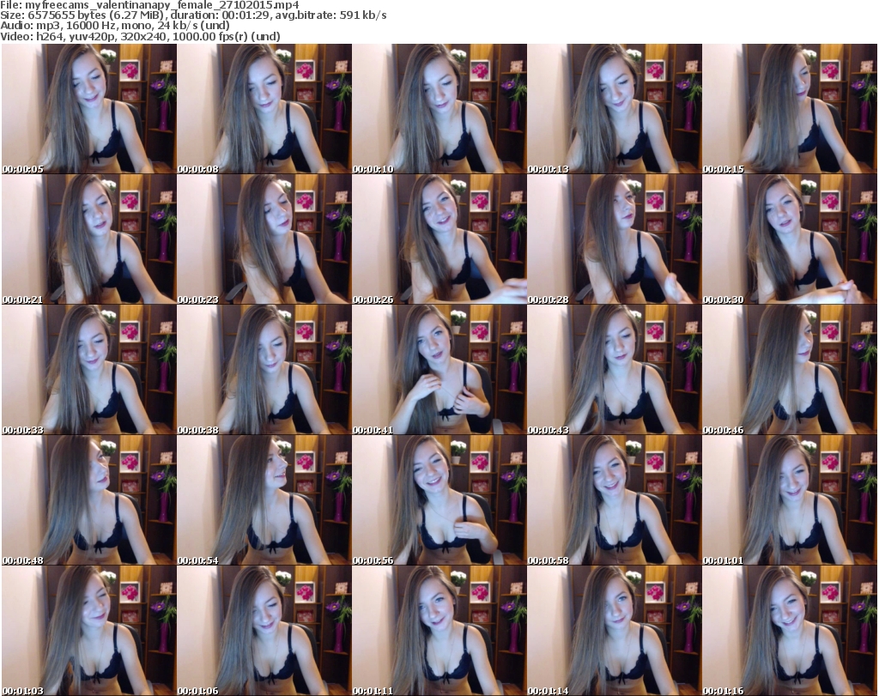Select the thumbnail frame stamped 00:00:05
This screenshot has width=879, height=696.
click(88, 109)
